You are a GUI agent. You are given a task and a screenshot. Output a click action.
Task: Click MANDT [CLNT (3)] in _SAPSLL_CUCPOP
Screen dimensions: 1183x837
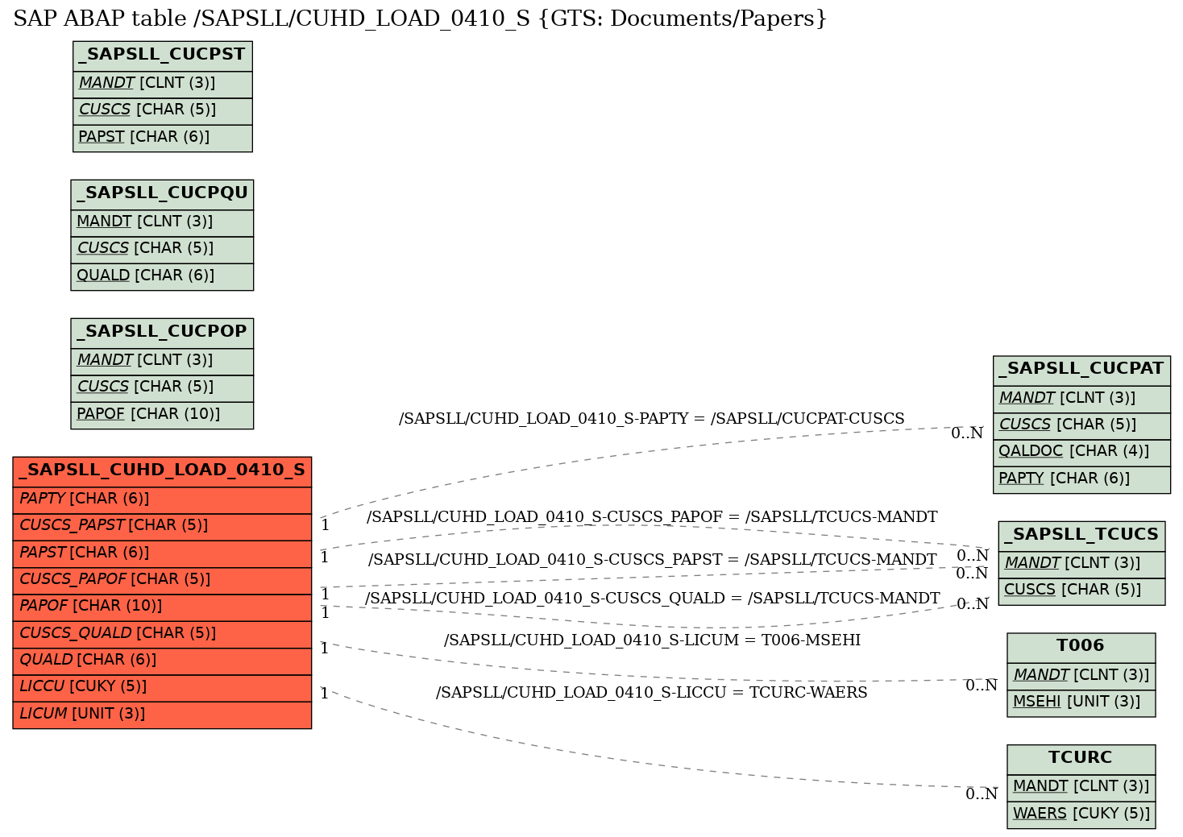click(x=162, y=361)
